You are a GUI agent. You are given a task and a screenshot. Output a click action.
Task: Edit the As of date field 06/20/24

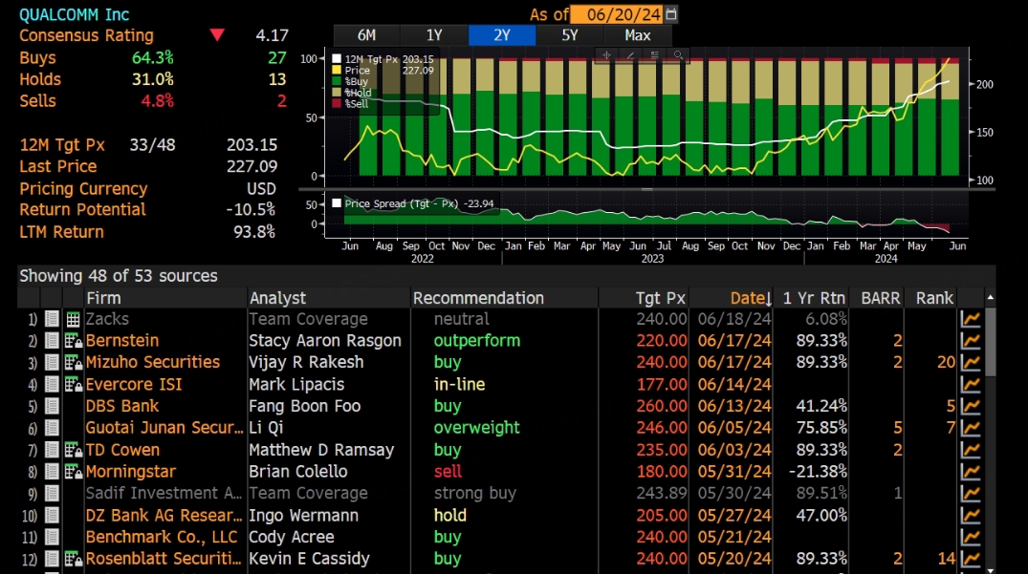(617, 14)
